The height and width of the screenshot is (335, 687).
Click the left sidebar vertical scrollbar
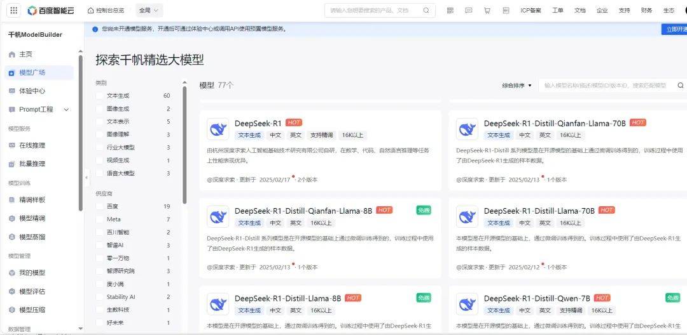81,133
